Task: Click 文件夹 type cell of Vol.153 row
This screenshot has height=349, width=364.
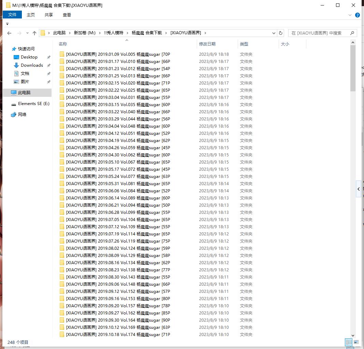Action: pyautogui.click(x=246, y=298)
